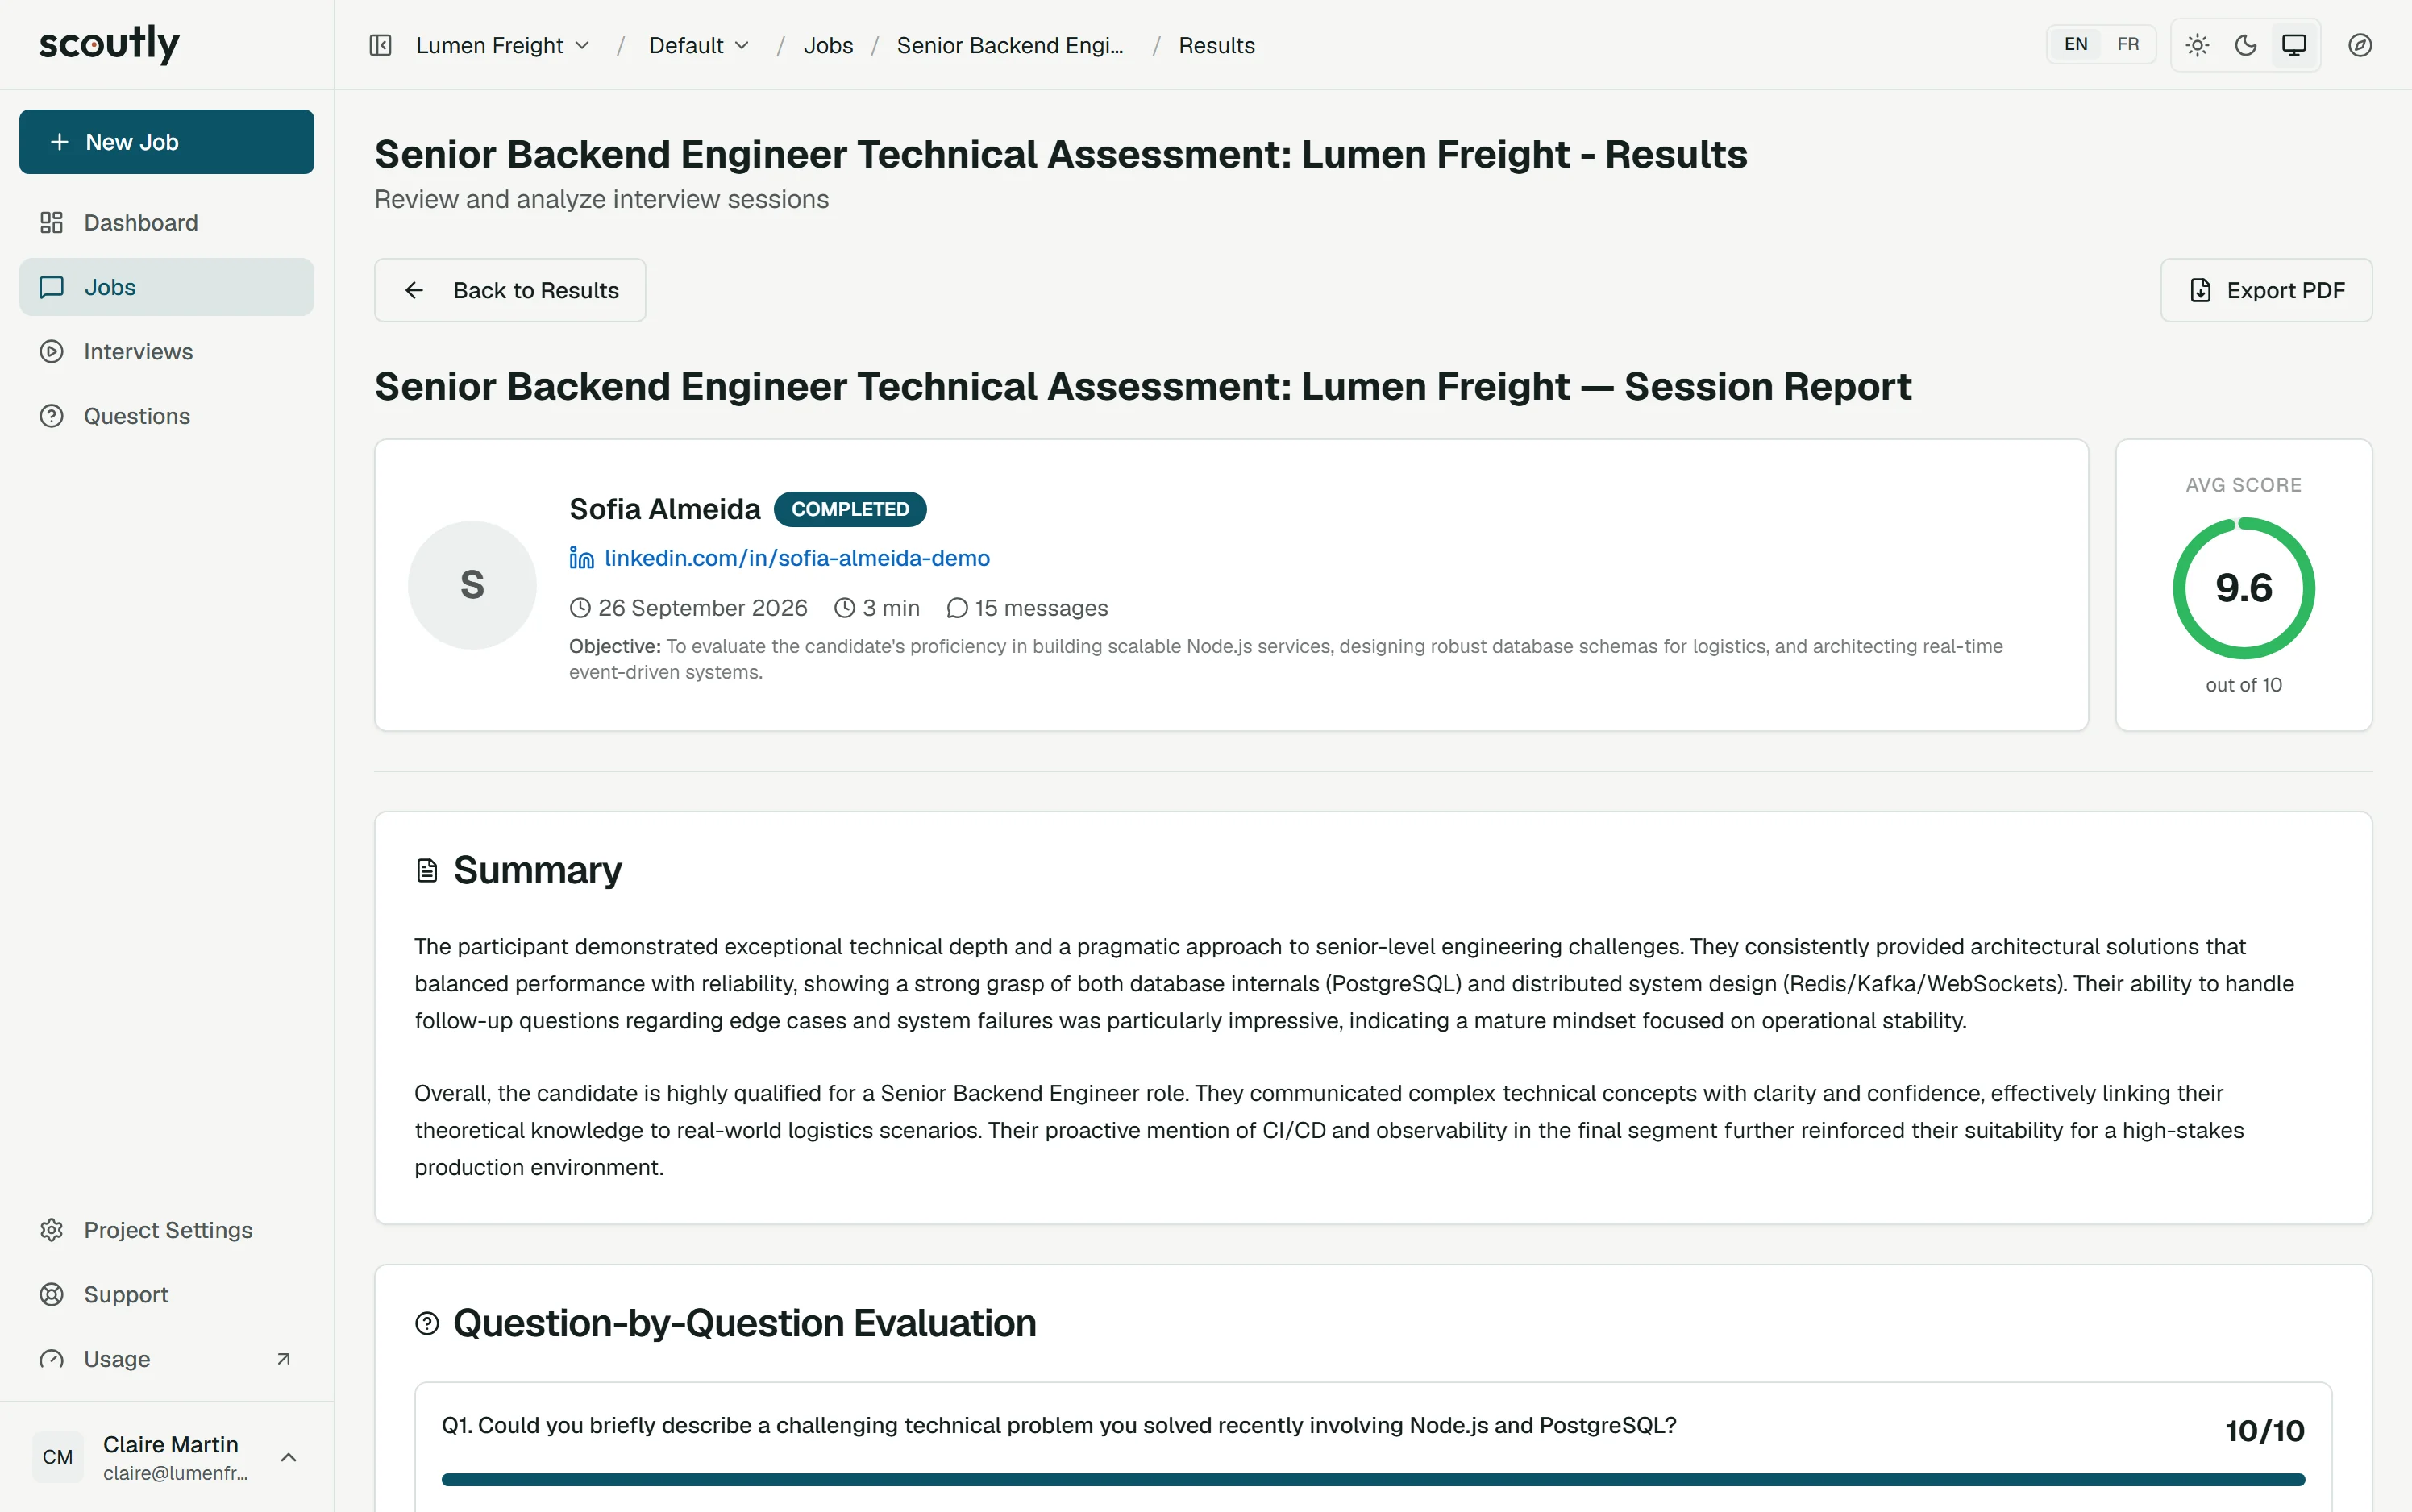
Task: Open Jobs in sidebar
Action: (167, 287)
